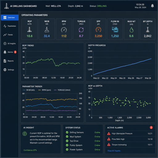Click the notification bell in header

[152, 6]
